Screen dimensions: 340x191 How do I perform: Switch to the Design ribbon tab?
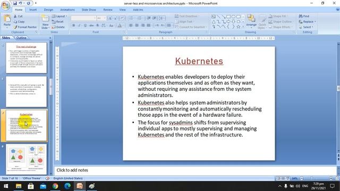coord(48,10)
